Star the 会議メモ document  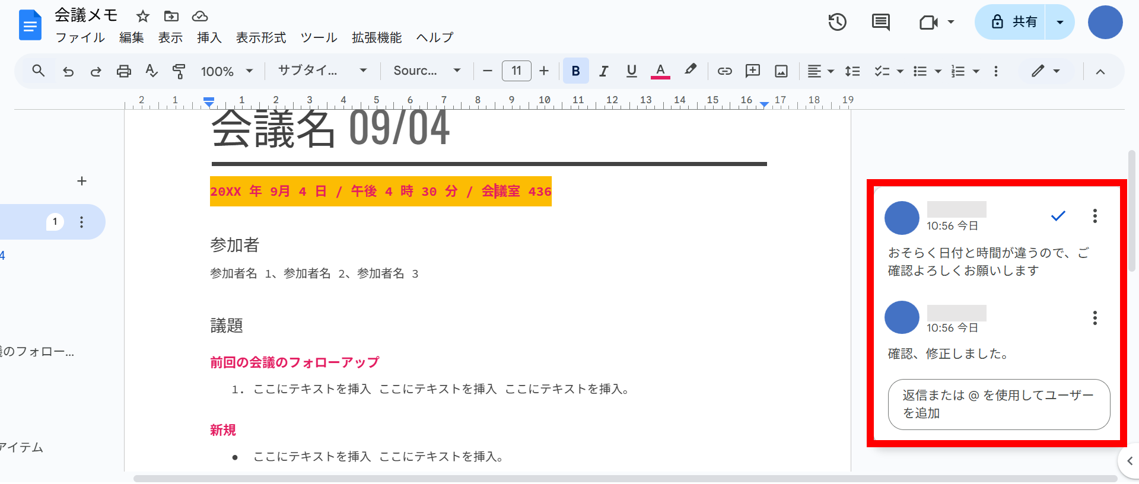coord(142,16)
